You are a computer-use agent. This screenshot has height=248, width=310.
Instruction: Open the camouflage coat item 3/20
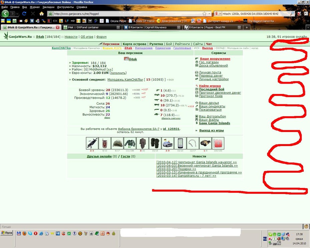pos(142,143)
